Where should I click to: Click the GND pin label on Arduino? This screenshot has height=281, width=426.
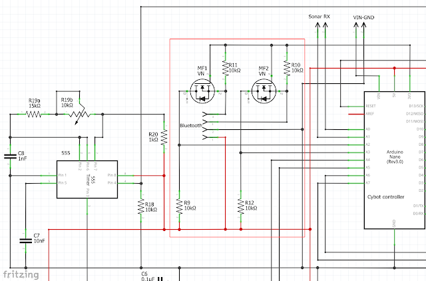(x=394, y=223)
